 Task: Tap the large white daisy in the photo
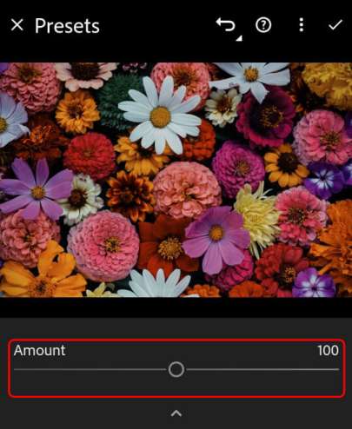tap(160, 115)
